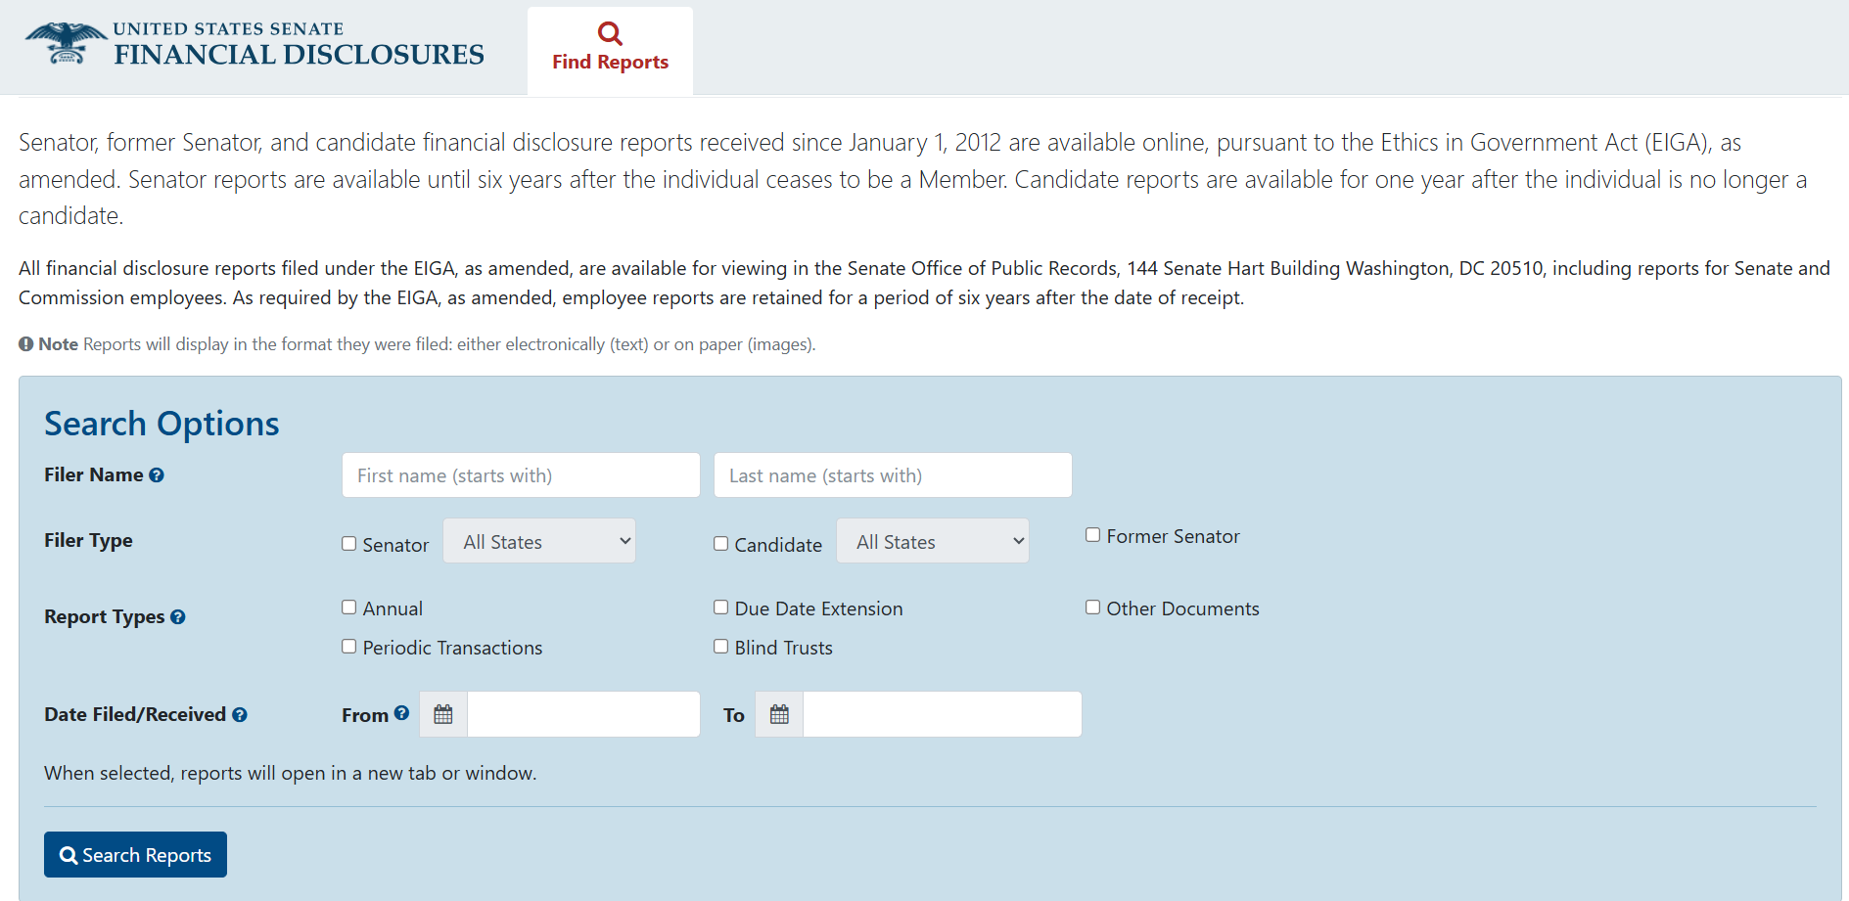Click the Senate eagle logo
The width and height of the screenshot is (1849, 901).
pos(61,41)
